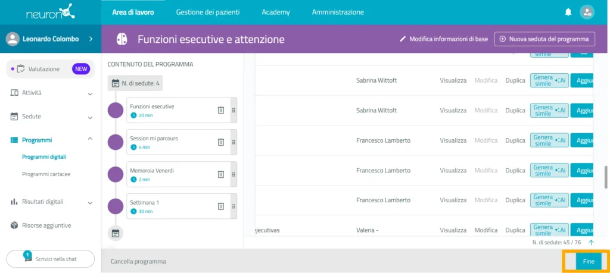Click the Aggiungi button in the Valeria row
This screenshot has height=273, width=610.
point(582,230)
